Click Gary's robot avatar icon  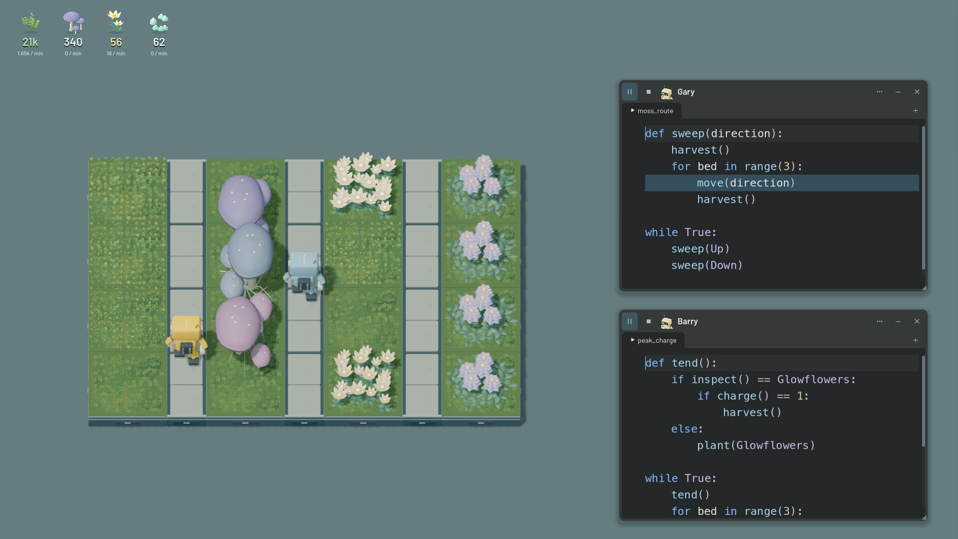(667, 92)
